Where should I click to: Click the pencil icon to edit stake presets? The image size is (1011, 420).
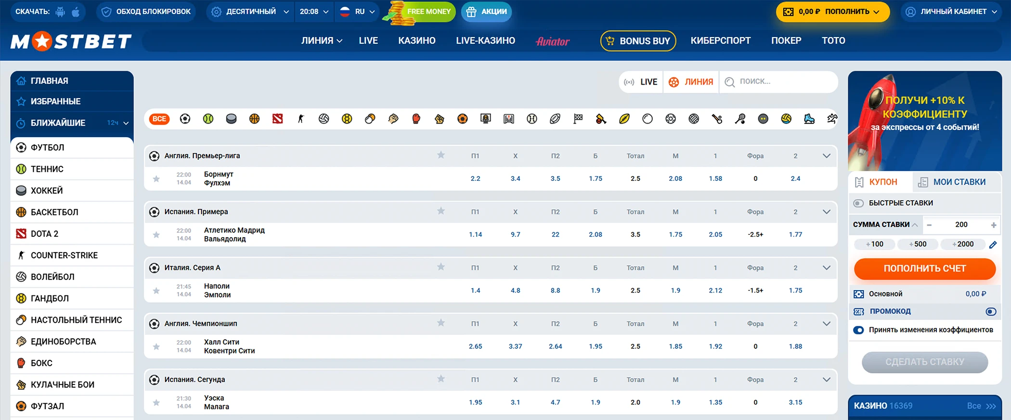coord(993,244)
